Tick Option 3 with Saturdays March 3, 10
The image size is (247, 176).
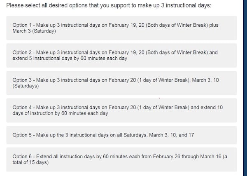(121, 83)
